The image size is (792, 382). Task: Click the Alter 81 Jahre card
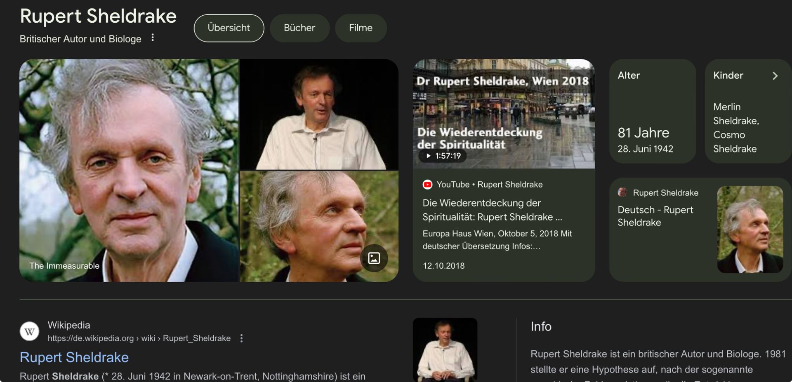[652, 111]
